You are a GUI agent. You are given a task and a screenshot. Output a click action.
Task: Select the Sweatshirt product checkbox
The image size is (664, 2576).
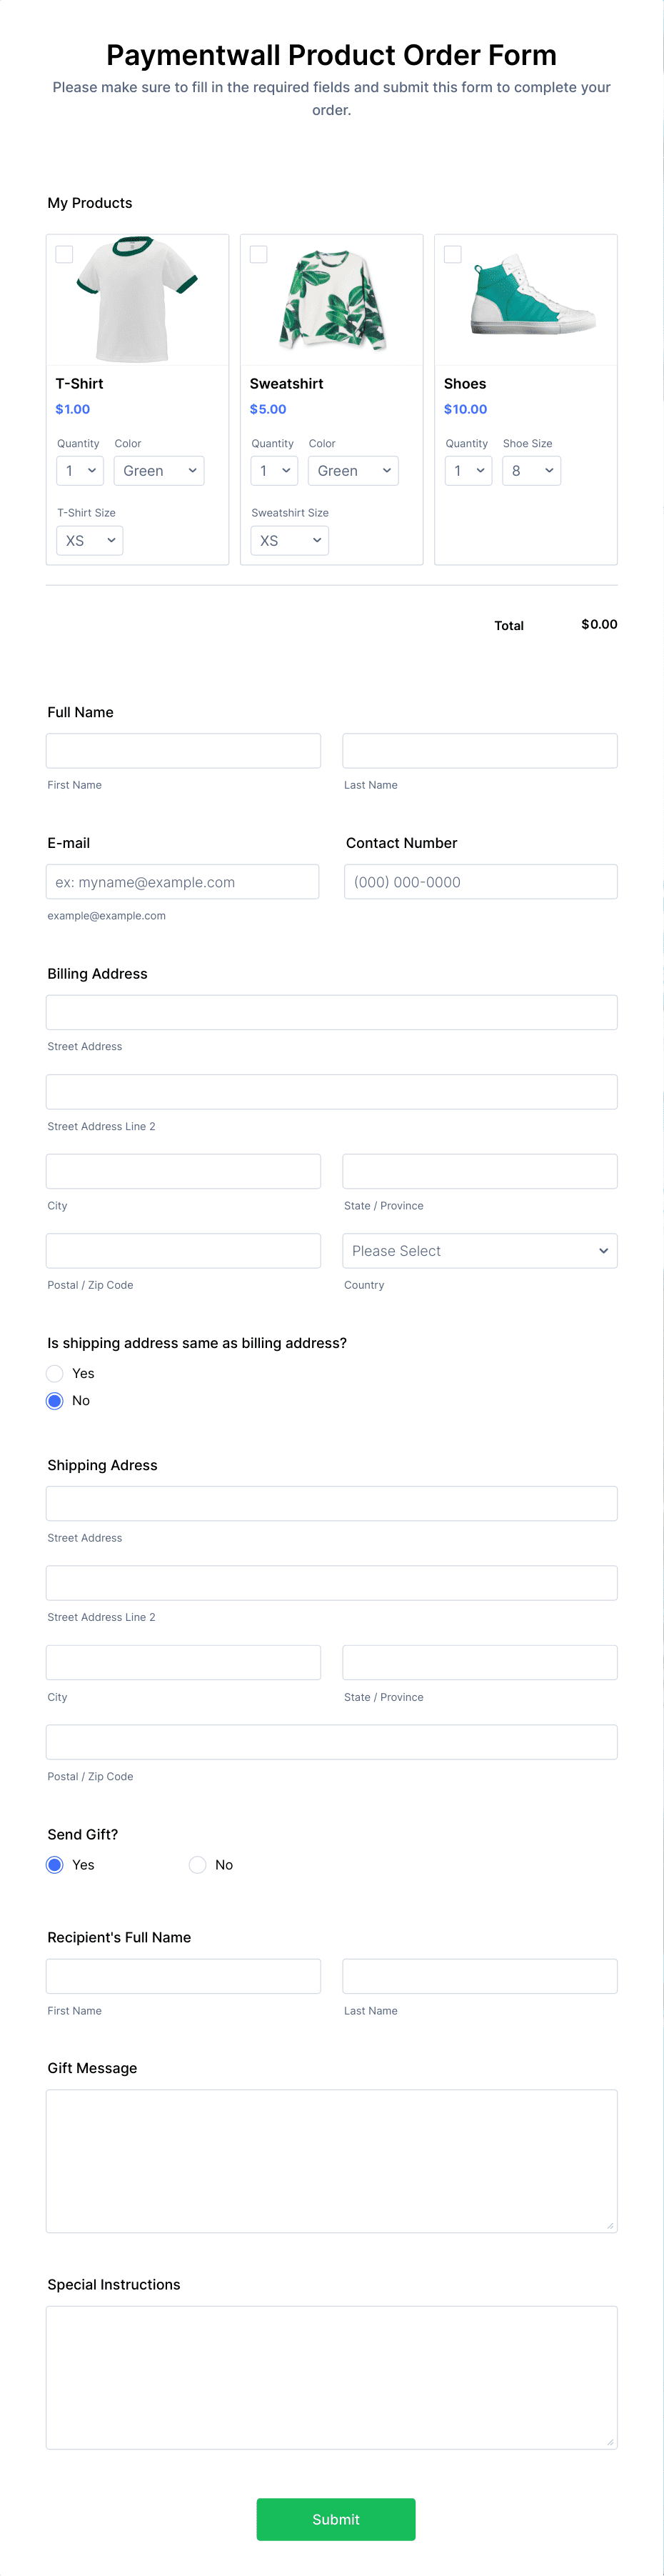tap(259, 255)
